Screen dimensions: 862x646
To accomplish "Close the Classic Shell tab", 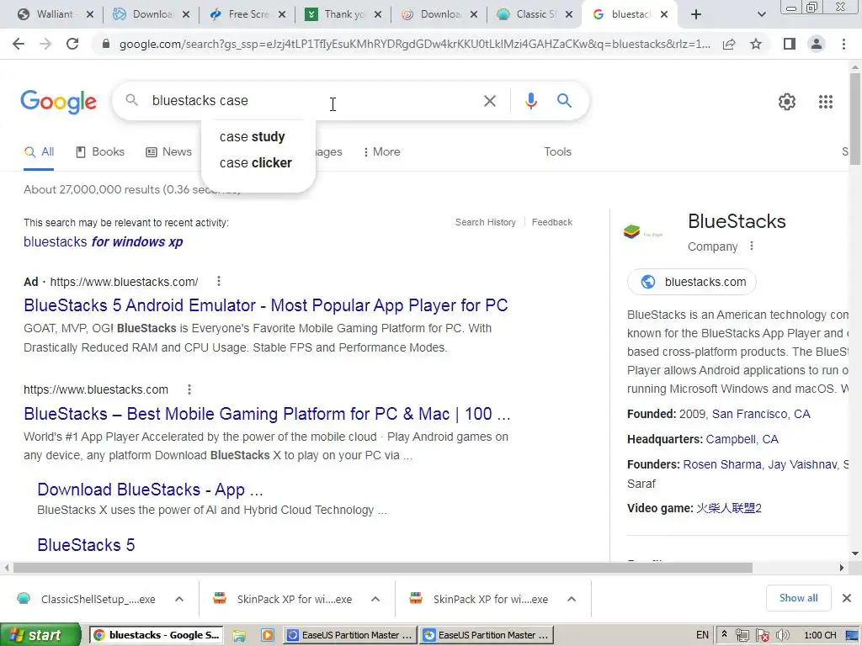I will tap(569, 14).
